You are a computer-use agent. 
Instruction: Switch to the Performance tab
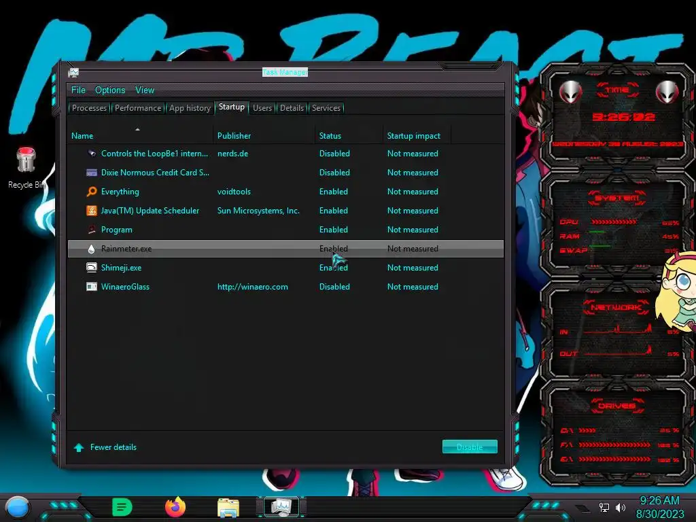[138, 108]
